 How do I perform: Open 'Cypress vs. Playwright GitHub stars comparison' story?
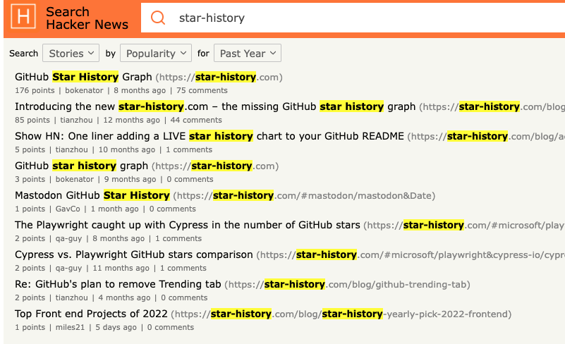click(133, 254)
